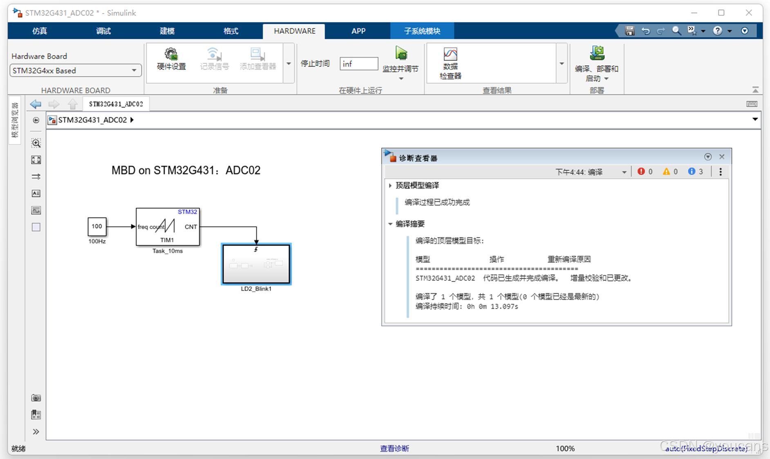Toggle the error filter in Diagnostic Viewer
770x459 pixels.
[645, 172]
